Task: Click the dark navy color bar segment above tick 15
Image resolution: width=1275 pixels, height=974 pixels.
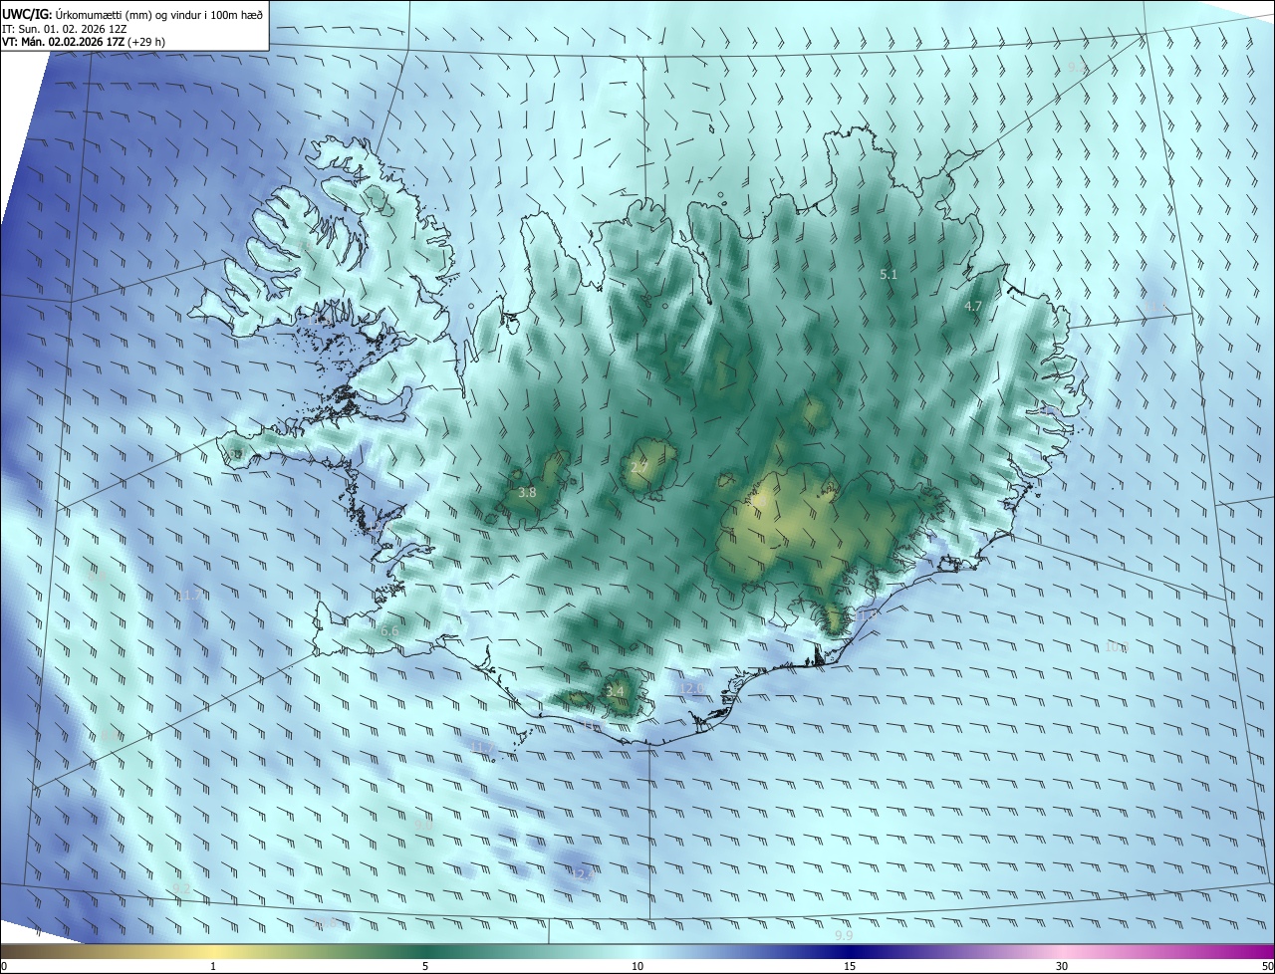Action: click(x=850, y=951)
